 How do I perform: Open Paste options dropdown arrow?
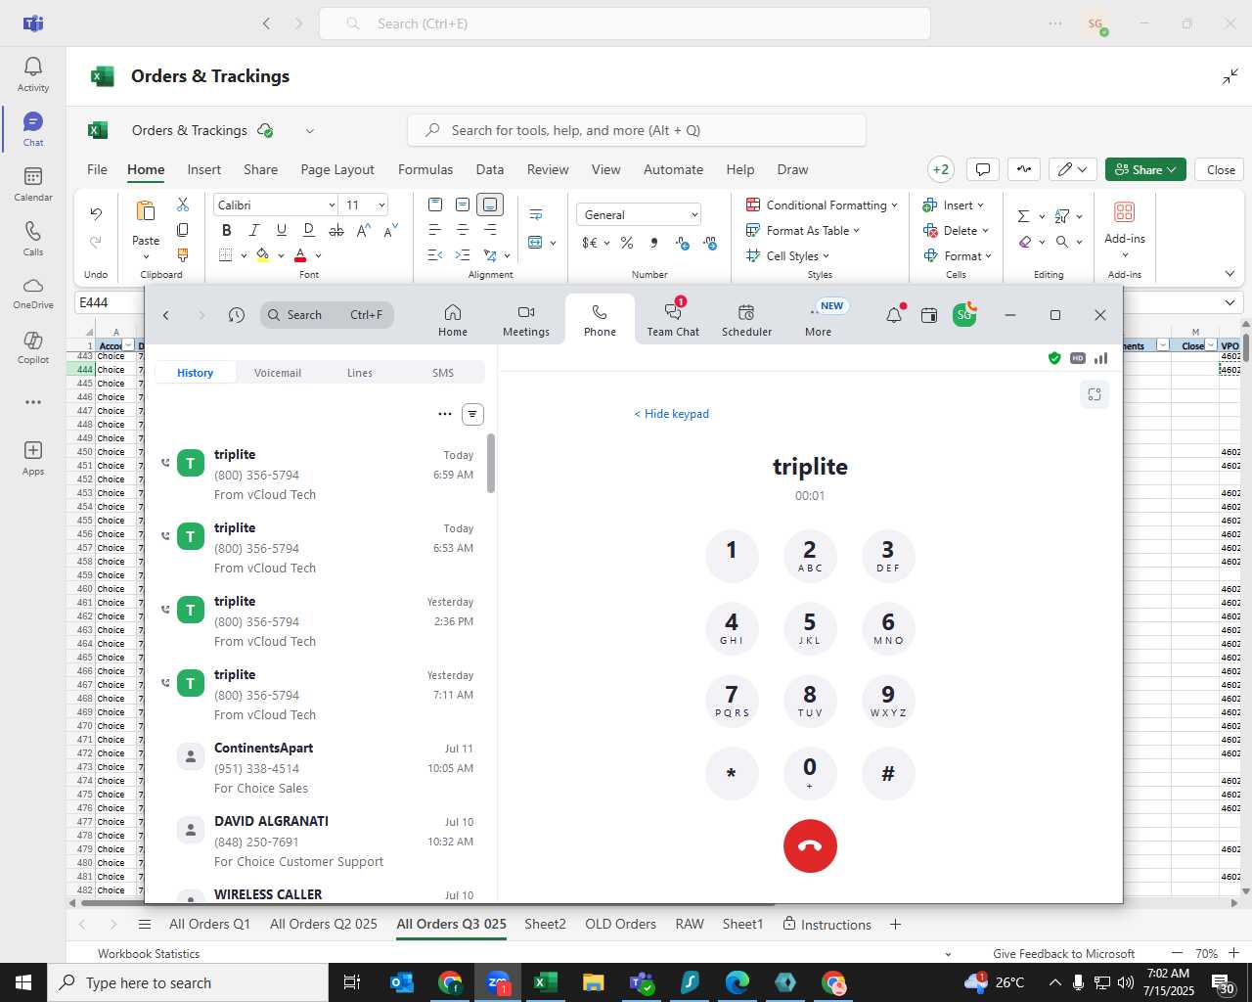146,257
